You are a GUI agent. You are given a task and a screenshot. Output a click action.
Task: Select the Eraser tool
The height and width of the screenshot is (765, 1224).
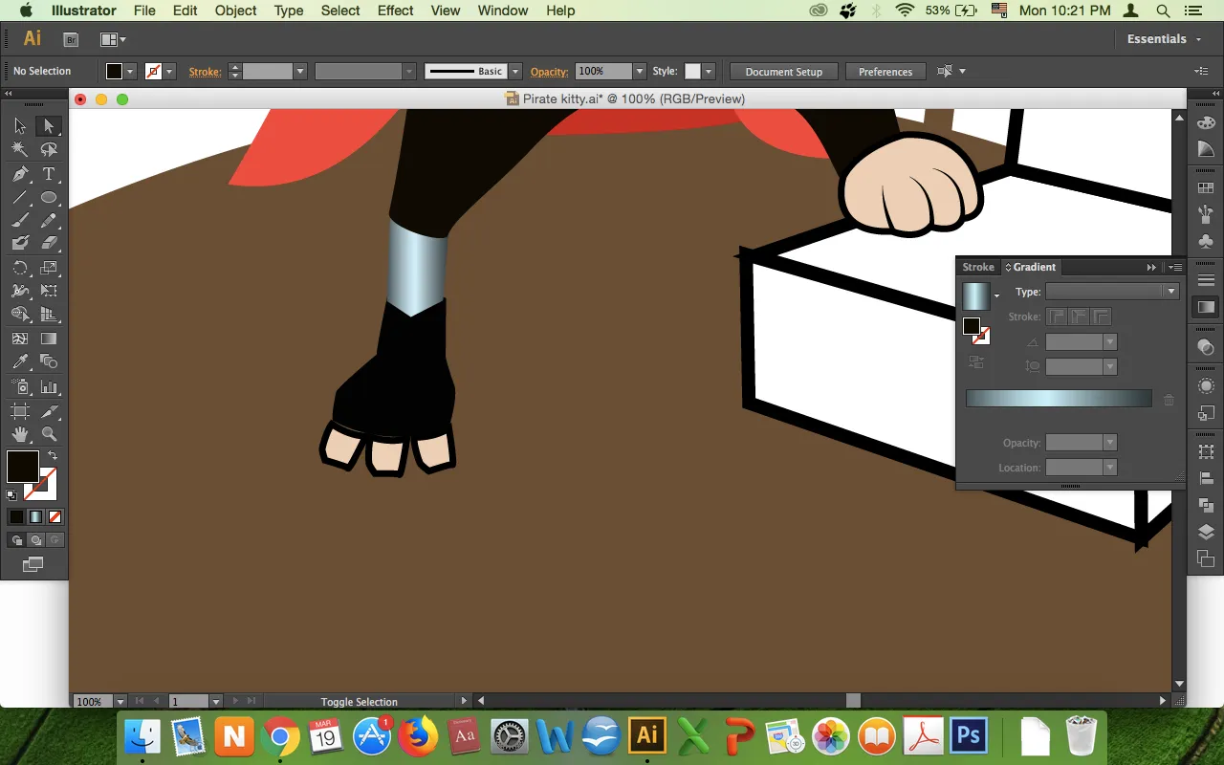pyautogui.click(x=49, y=244)
